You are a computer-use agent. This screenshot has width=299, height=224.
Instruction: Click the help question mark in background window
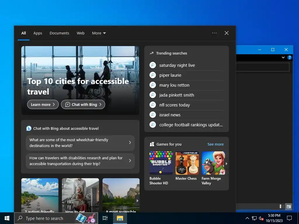(x=289, y=57)
